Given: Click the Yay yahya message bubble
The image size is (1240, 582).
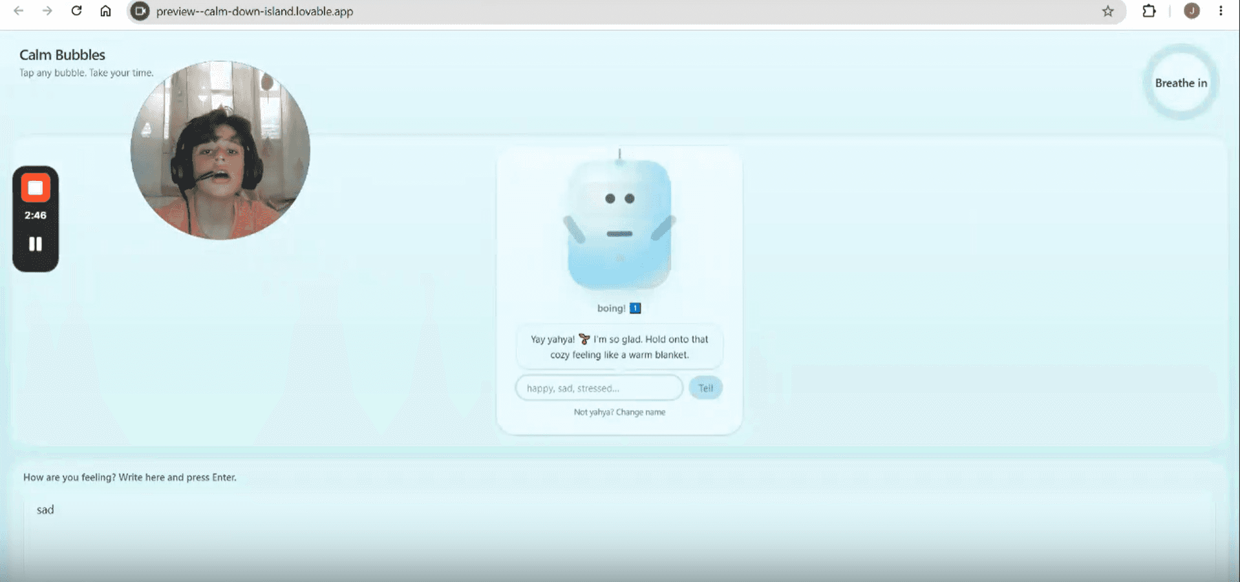Looking at the screenshot, I should [x=619, y=347].
